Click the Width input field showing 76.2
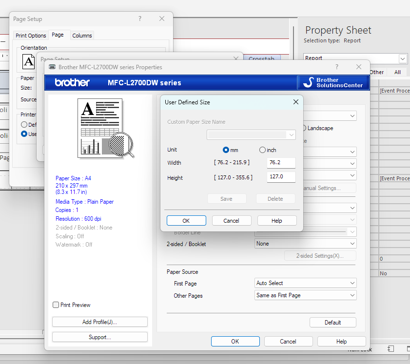The height and width of the screenshot is (364, 410). point(281,163)
